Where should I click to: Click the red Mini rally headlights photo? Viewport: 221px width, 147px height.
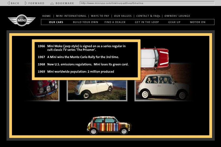42,90
